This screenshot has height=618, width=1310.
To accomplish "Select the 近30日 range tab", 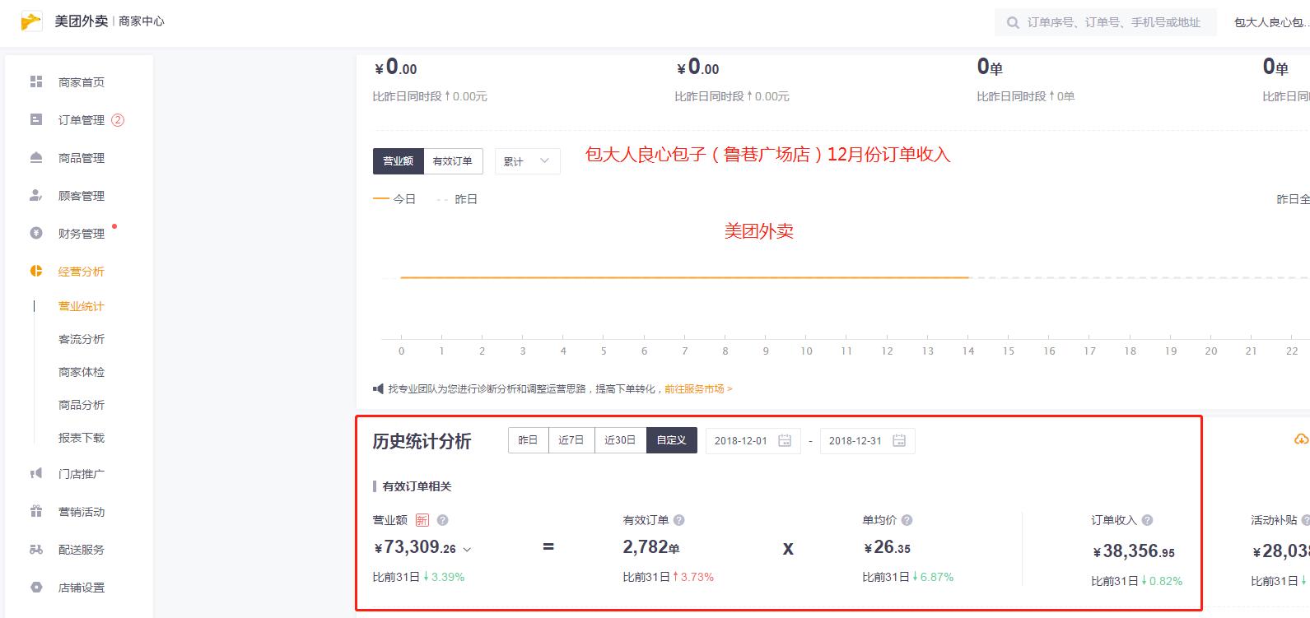I will click(620, 440).
